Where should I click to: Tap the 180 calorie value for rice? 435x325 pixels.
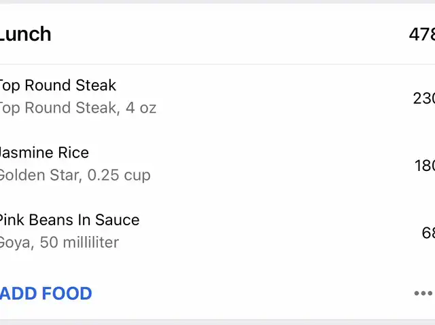coord(425,166)
